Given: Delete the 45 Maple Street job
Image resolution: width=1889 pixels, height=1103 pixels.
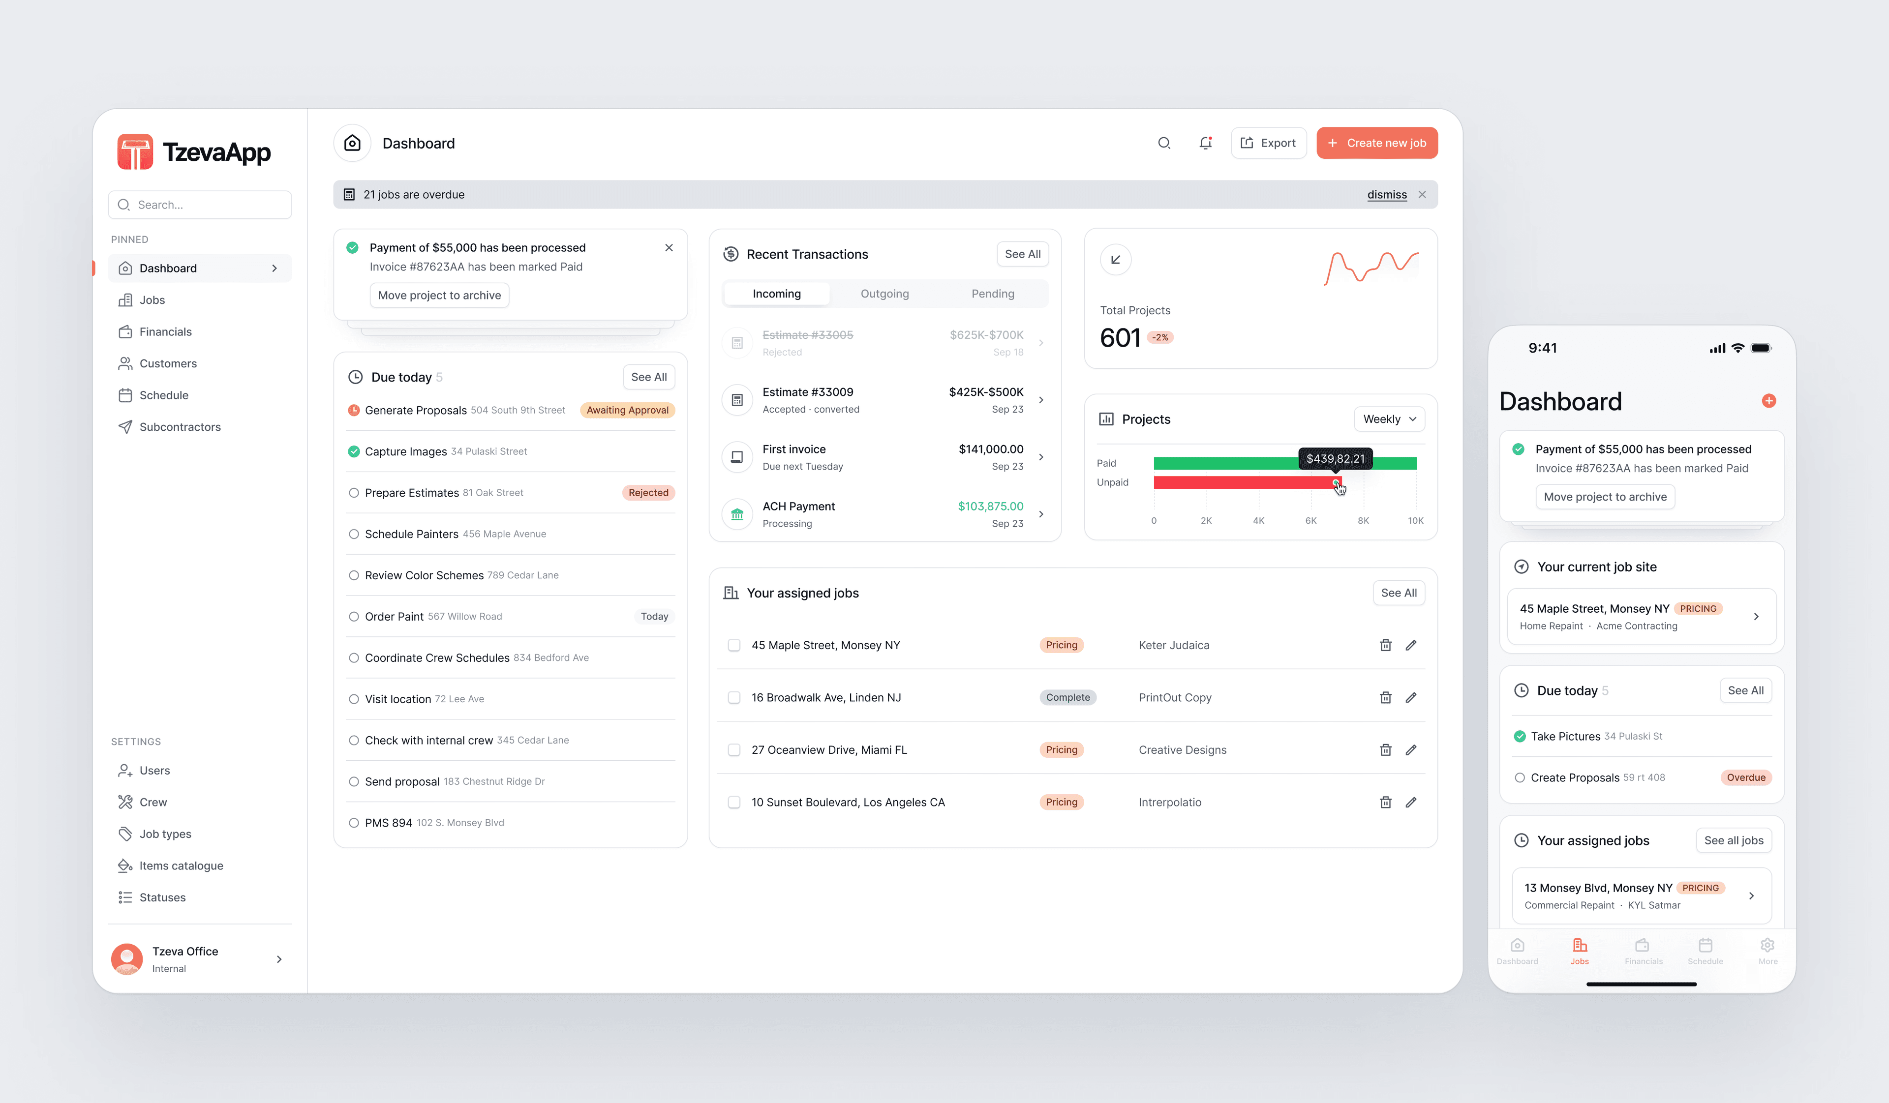Looking at the screenshot, I should tap(1385, 645).
